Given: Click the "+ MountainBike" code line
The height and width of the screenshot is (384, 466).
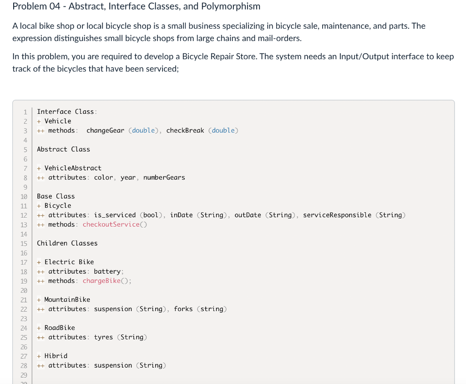Looking at the screenshot, I should click(x=64, y=300).
